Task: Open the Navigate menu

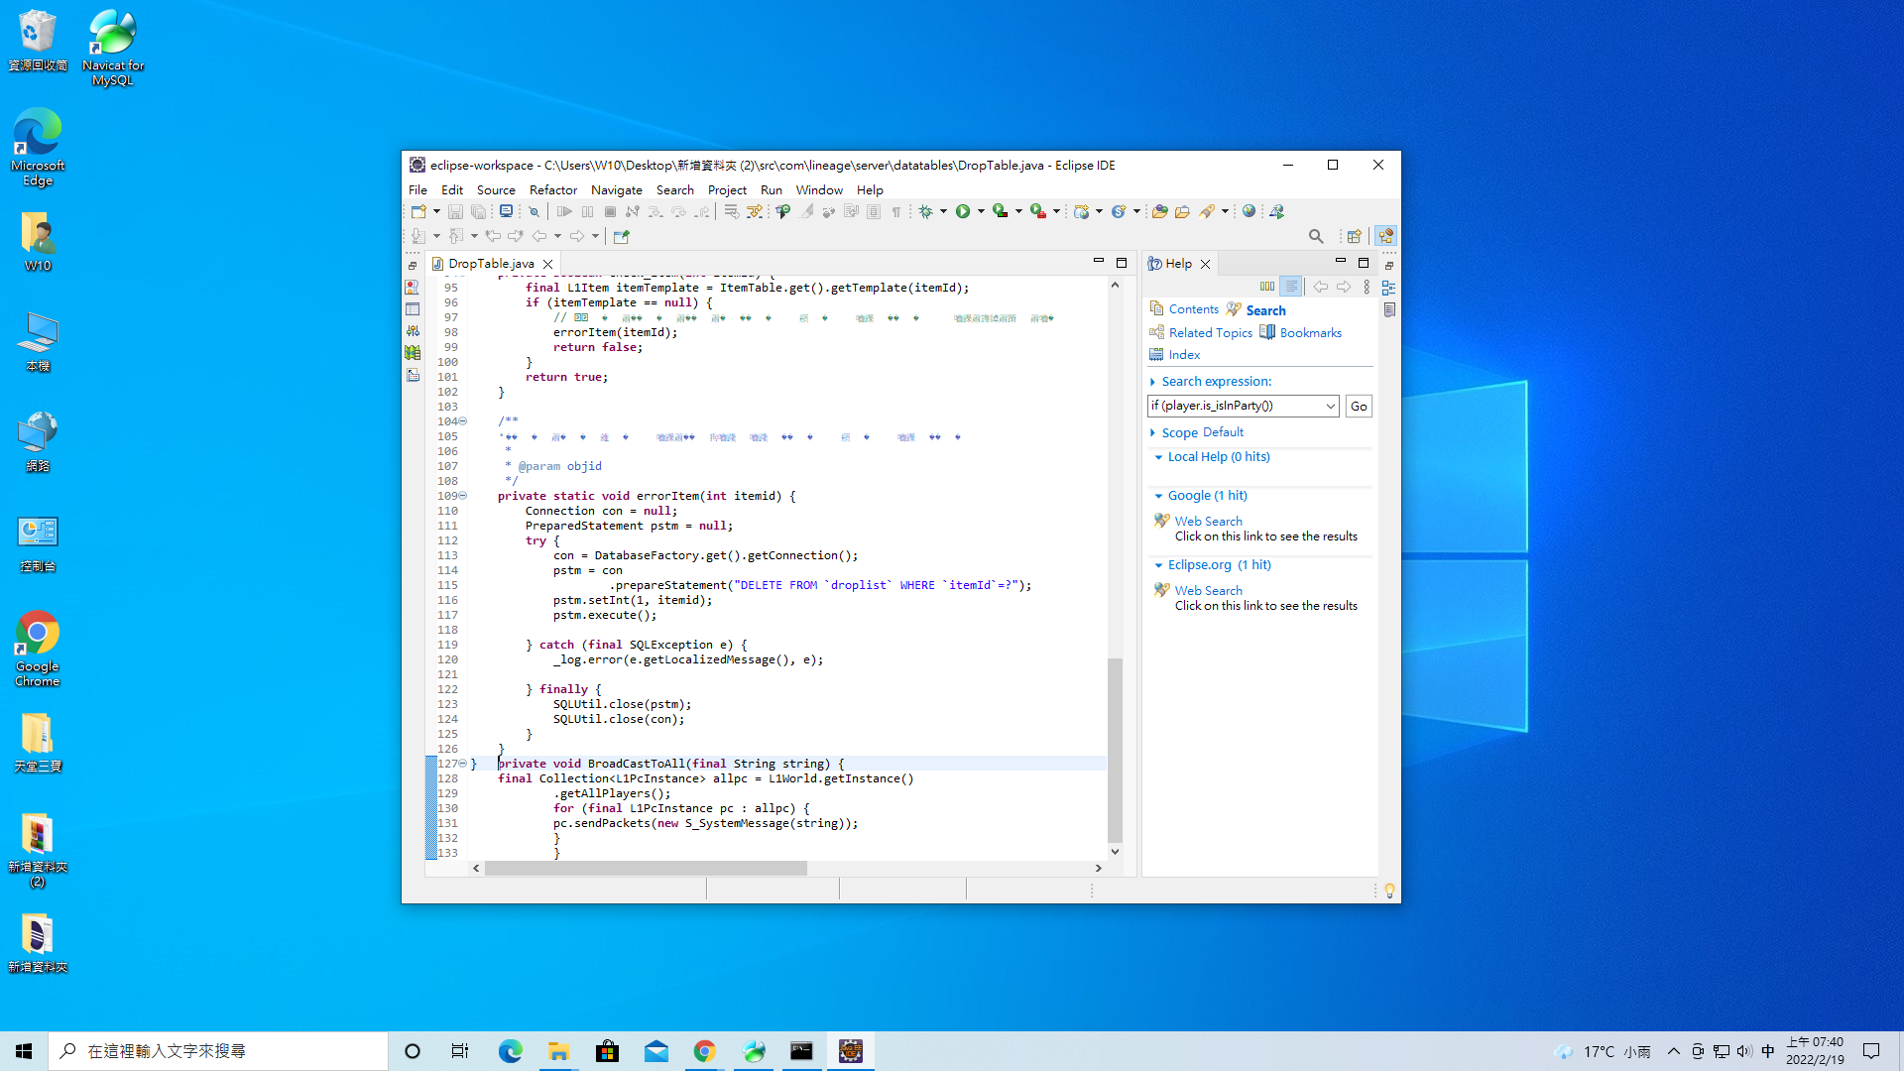Action: pyautogui.click(x=617, y=189)
